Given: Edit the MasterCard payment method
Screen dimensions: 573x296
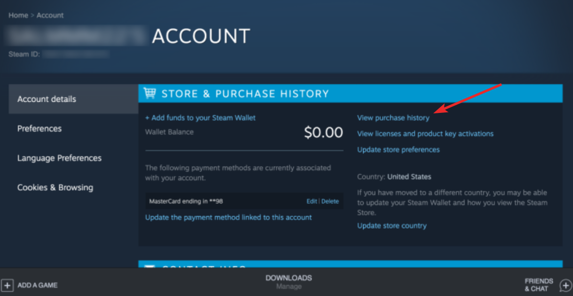Looking at the screenshot, I should [312, 202].
